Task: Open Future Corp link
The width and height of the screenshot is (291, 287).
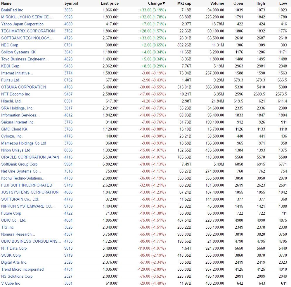Action: click(x=11, y=213)
